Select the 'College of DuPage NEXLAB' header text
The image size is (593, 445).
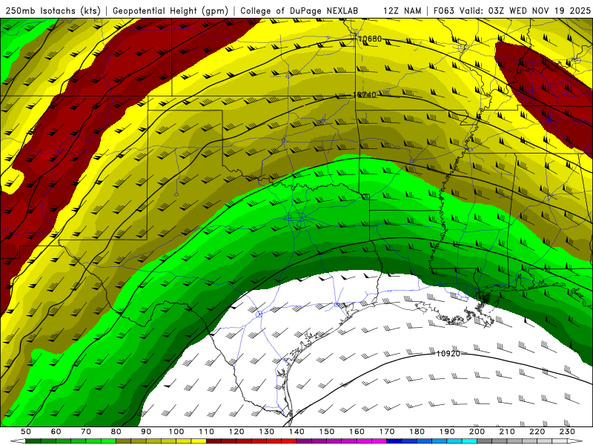coord(299,10)
